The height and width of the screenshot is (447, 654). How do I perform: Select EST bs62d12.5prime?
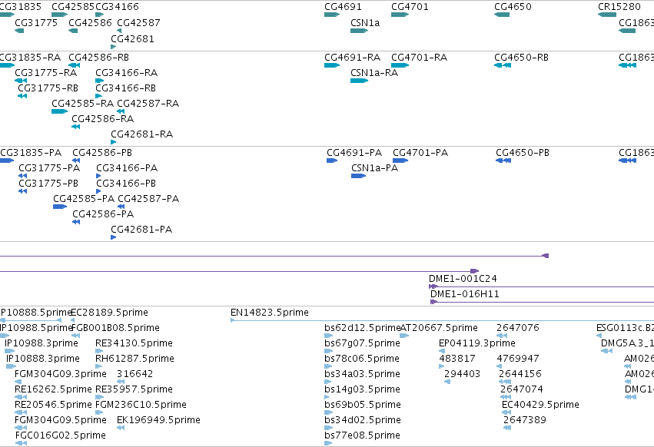[363, 328]
